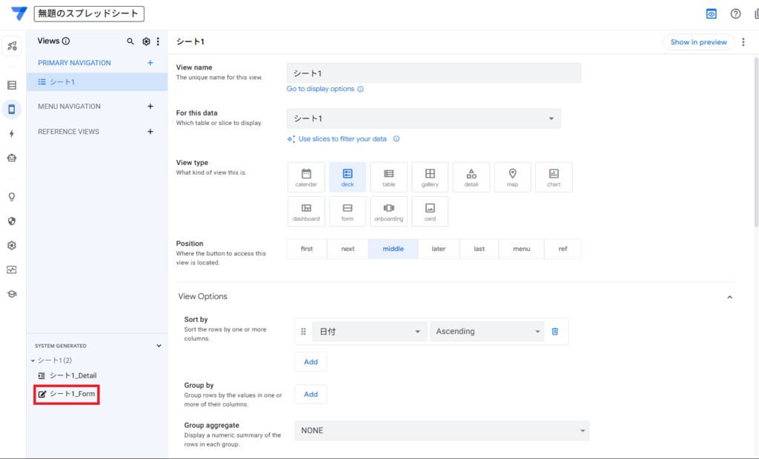This screenshot has height=459, width=759.
Task: Open the Ascending sort order dropdown
Action: pyautogui.click(x=487, y=332)
